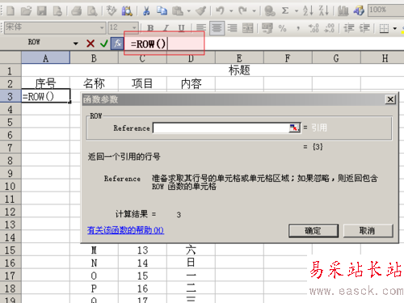Confirm formula entry with green check
Viewport: 404px width, 303px height.
(x=103, y=43)
